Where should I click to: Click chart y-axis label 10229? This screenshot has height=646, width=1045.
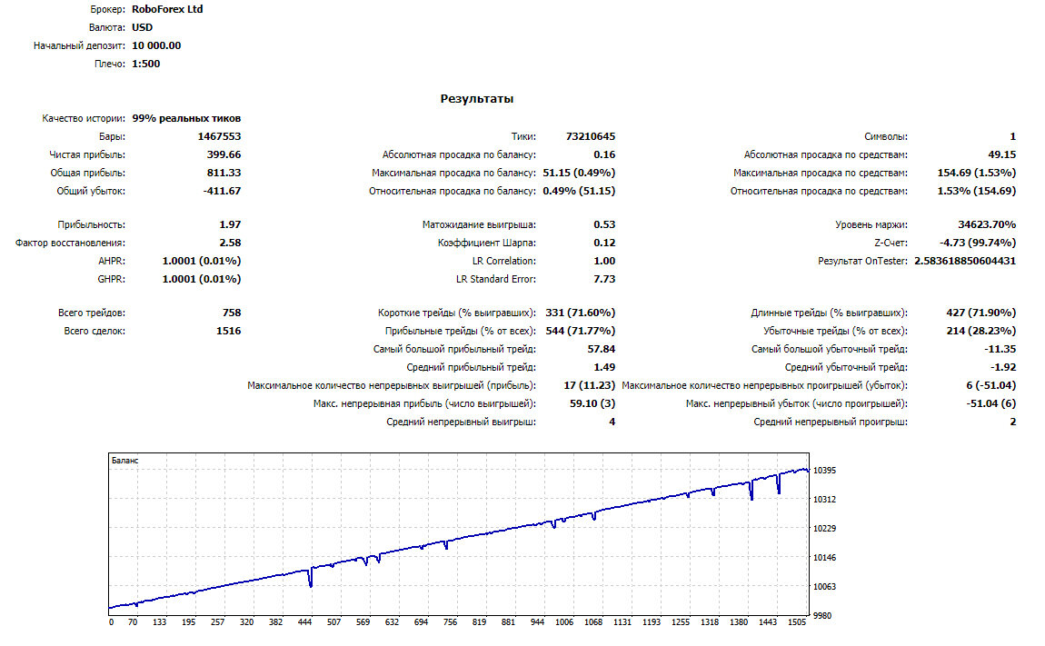point(824,529)
